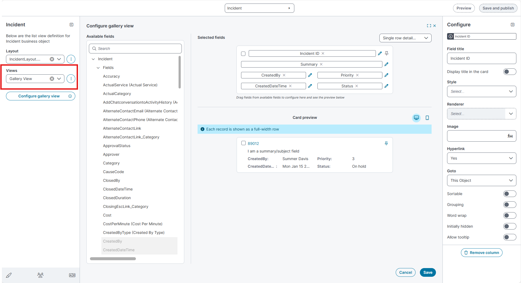Click the Remove column button
This screenshot has width=521, height=283.
(481, 253)
